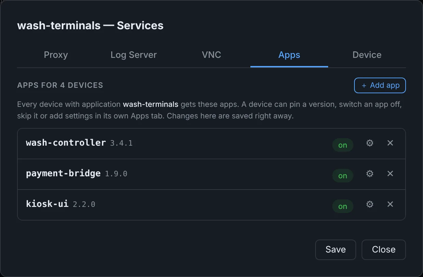Remove payment-bridge with its X icon
The image size is (423, 277).
pos(390,174)
